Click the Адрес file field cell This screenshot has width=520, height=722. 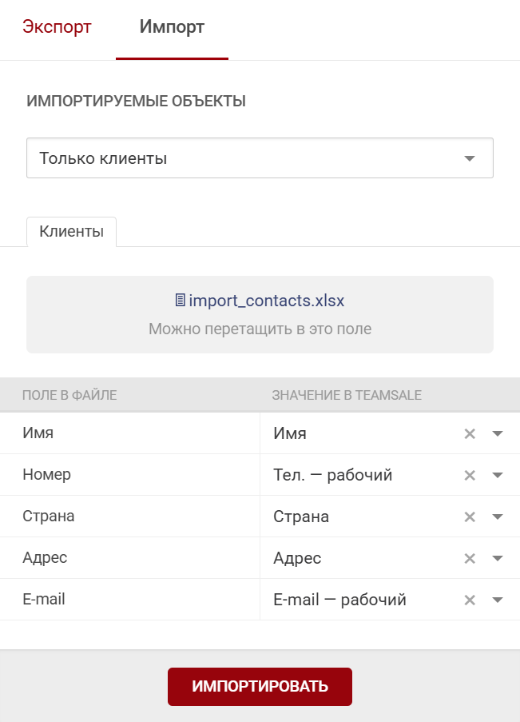click(129, 558)
